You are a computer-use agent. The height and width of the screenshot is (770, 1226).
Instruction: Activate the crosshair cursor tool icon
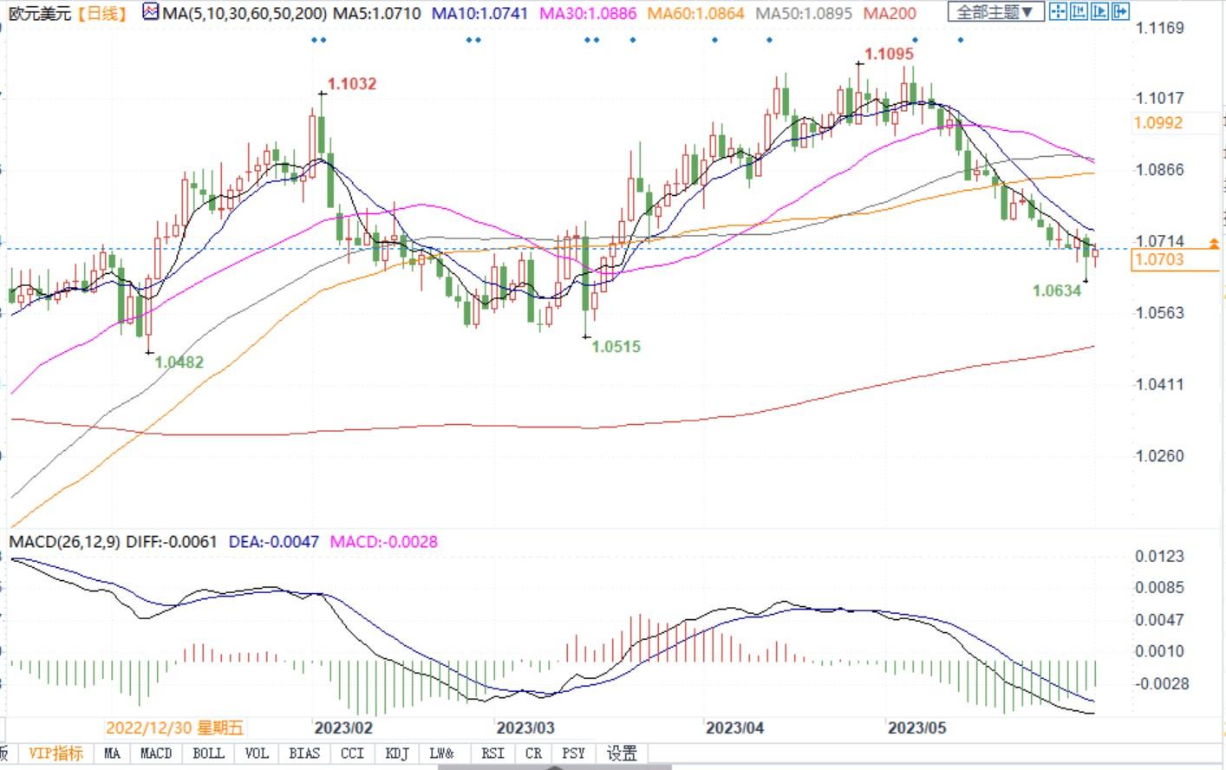click(1058, 11)
